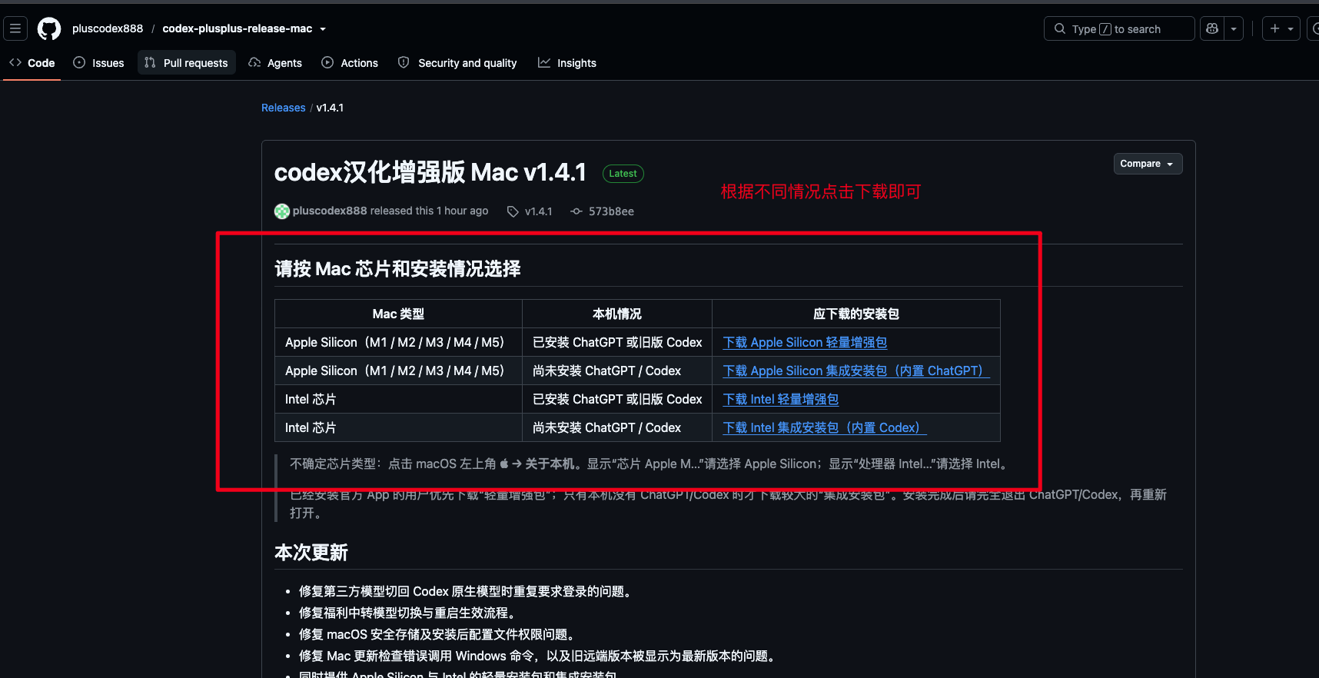Switch to the Code tab

(32, 63)
